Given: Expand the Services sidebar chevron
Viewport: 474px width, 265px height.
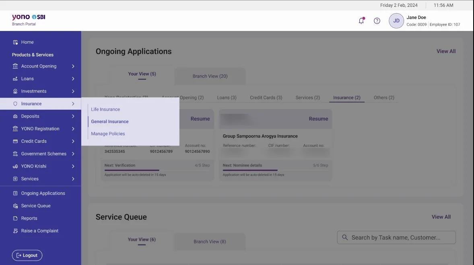Looking at the screenshot, I should 73,179.
